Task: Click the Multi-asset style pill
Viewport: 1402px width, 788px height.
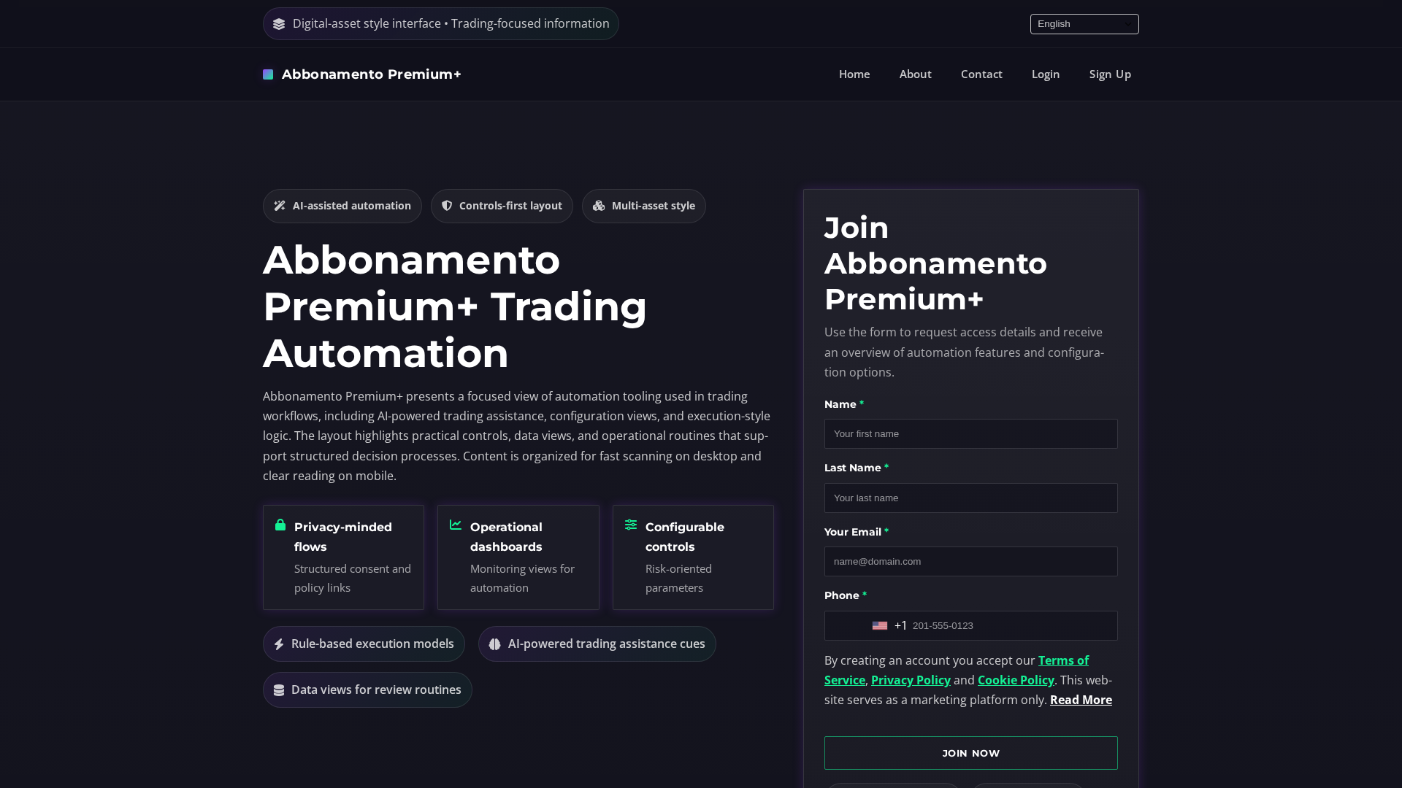Action: coord(644,206)
